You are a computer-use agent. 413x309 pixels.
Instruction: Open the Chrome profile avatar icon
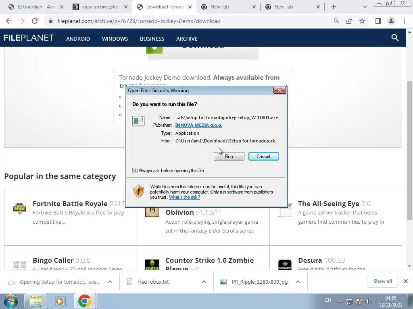(391, 21)
